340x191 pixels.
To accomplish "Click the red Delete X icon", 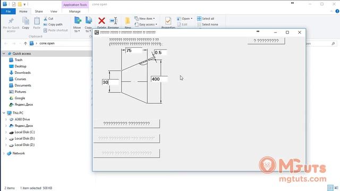I will coord(101,21).
